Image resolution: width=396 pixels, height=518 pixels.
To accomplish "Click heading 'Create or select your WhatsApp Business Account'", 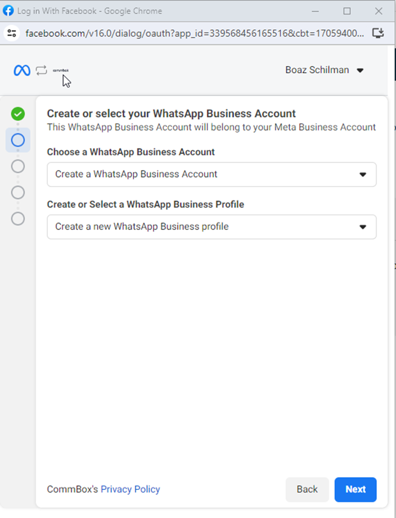I will (171, 114).
